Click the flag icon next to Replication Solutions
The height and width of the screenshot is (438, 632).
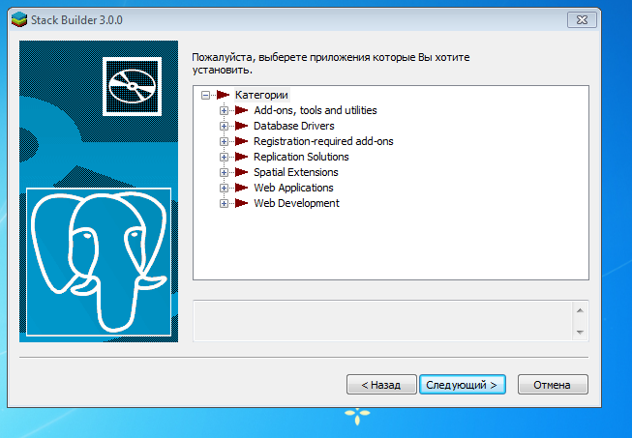(x=241, y=157)
